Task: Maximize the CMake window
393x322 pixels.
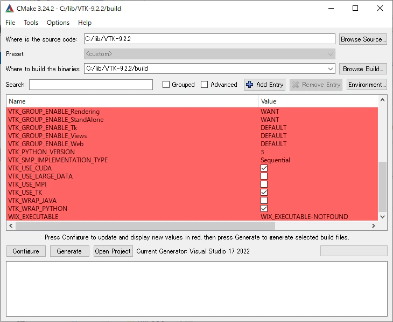Action: point(355,8)
